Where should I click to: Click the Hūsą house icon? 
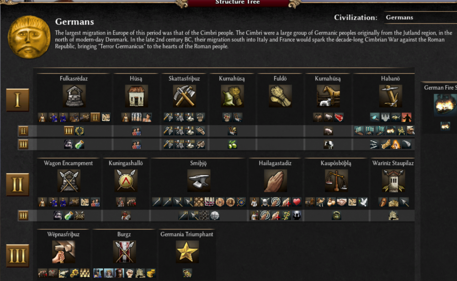point(136,96)
